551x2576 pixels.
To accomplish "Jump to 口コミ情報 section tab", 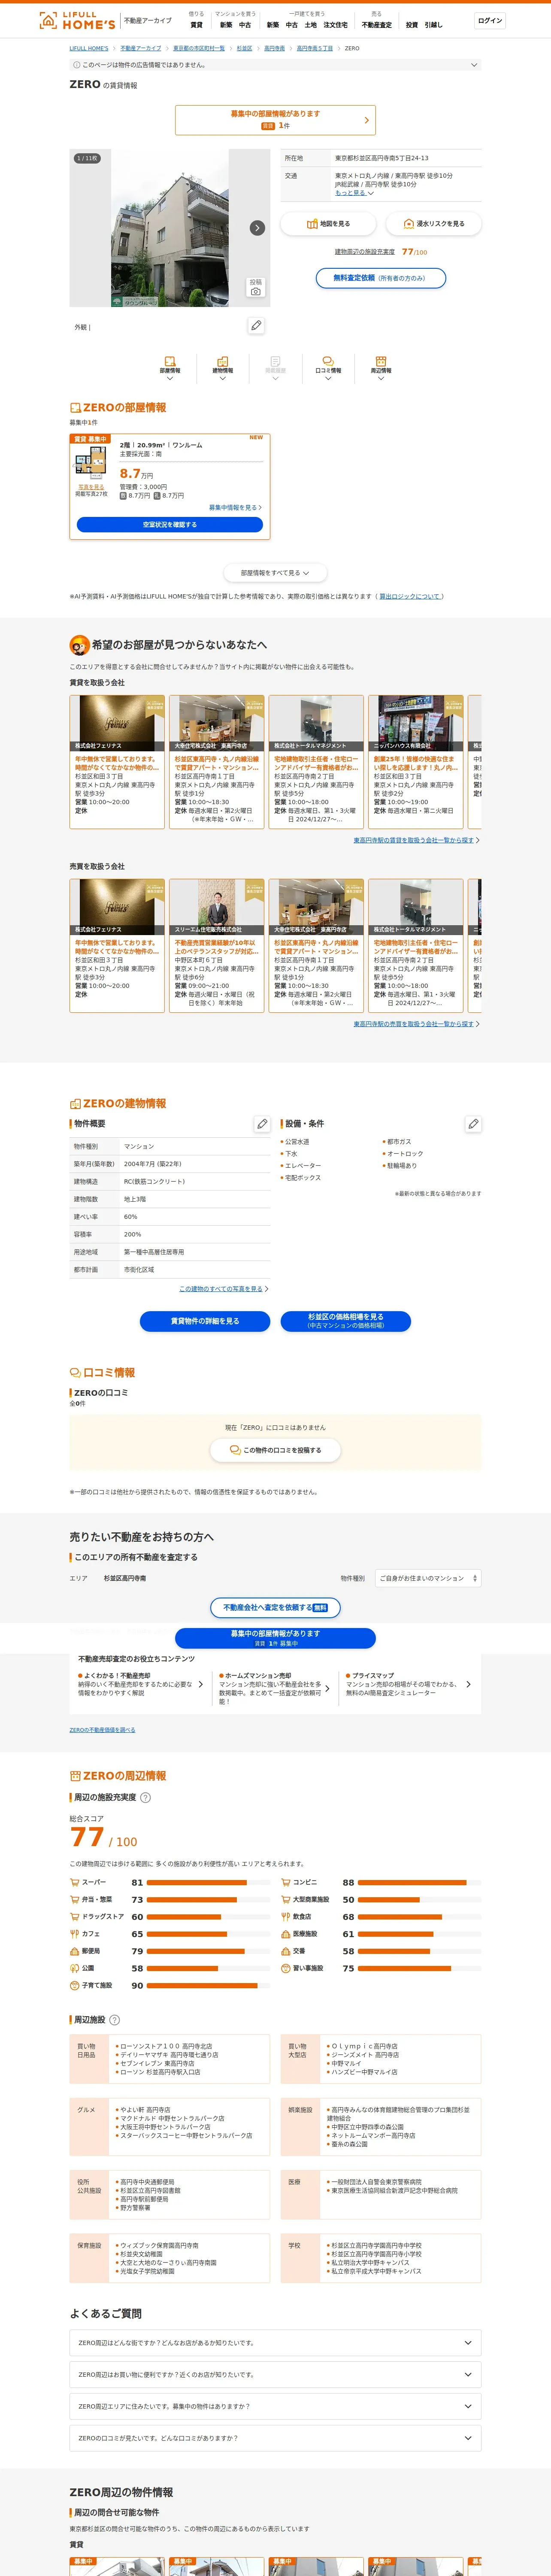I will (328, 368).
